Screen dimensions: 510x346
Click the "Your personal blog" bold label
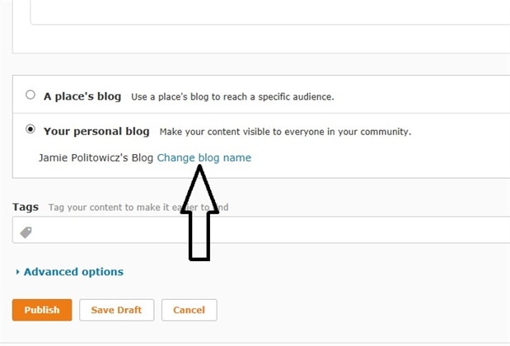(x=96, y=131)
